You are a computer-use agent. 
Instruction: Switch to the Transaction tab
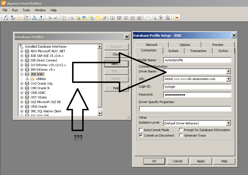(198, 51)
